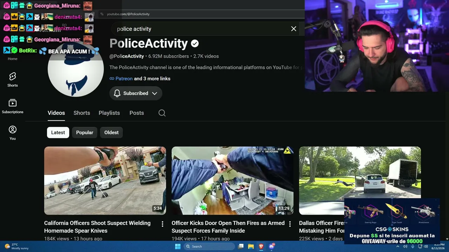
Task: Play the California spear knives video thumbnail
Action: (x=105, y=181)
